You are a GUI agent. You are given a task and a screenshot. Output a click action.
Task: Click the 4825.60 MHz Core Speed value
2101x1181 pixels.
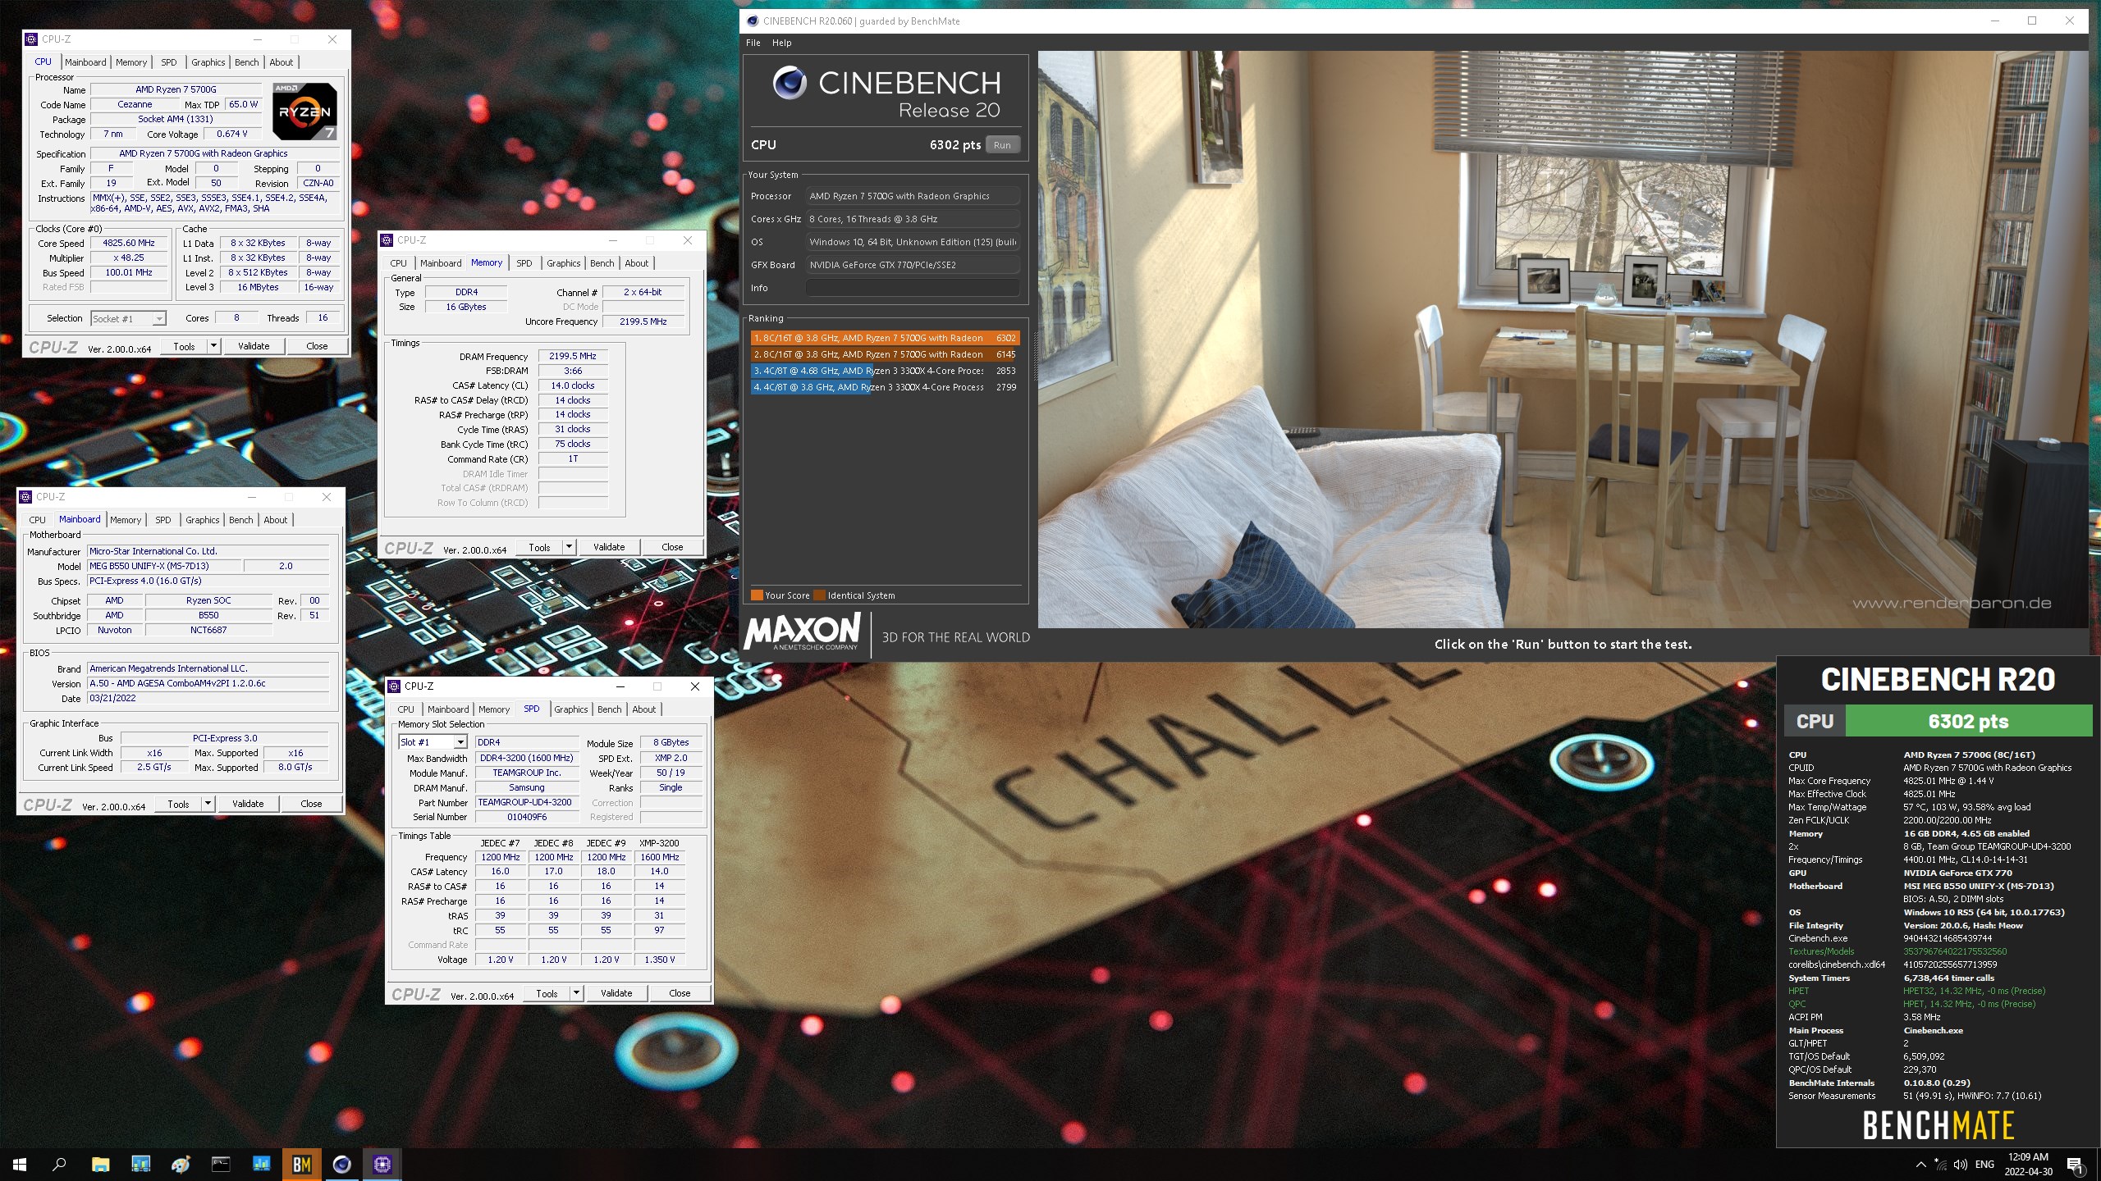pyautogui.click(x=129, y=244)
